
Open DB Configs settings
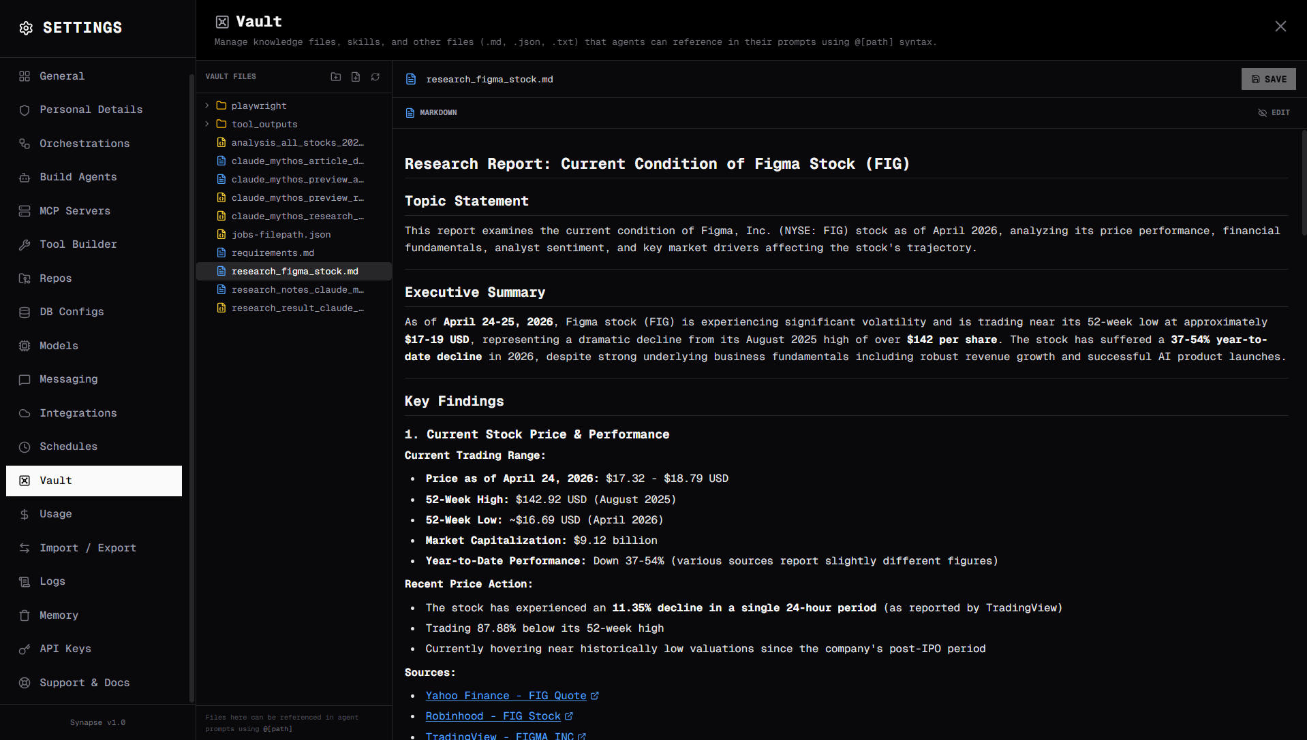click(94, 312)
